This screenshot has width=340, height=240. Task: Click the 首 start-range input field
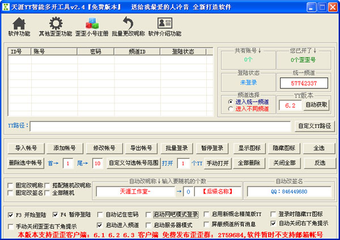(68, 163)
